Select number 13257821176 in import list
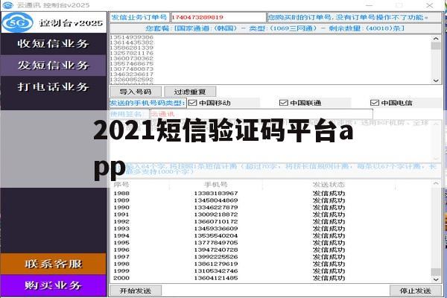 coord(132,53)
